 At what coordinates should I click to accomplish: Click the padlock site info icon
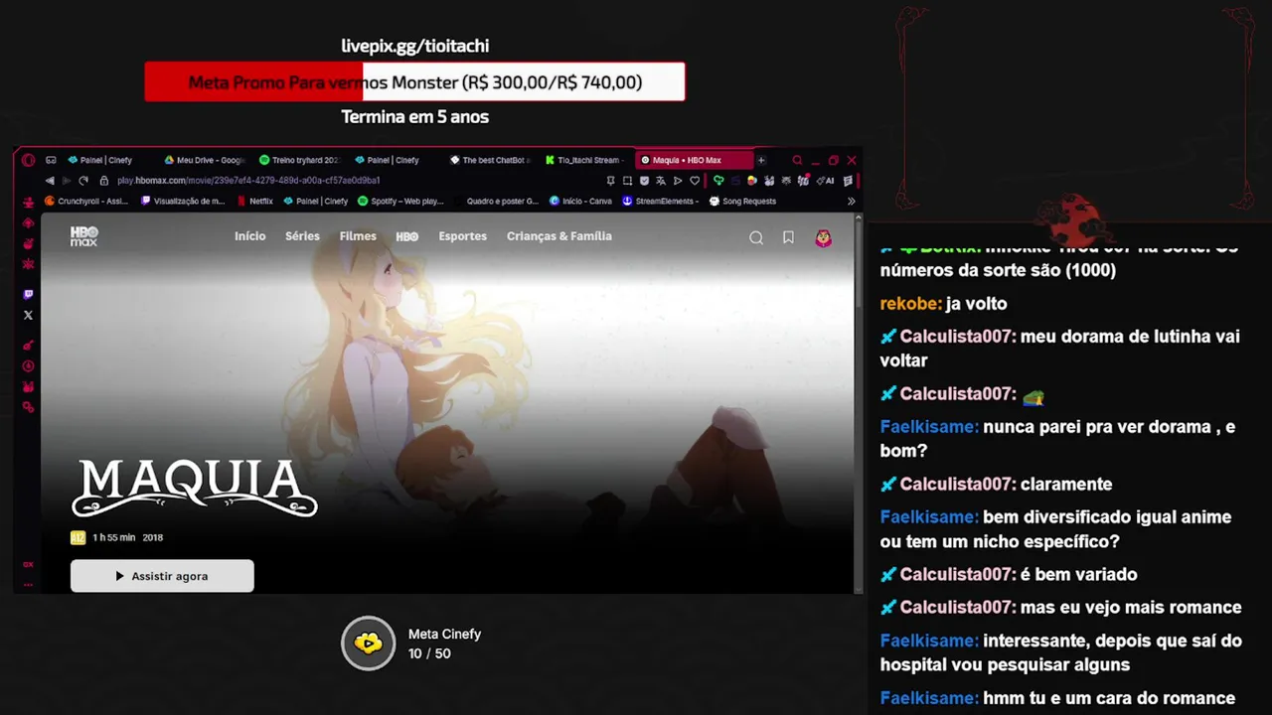[x=104, y=181]
